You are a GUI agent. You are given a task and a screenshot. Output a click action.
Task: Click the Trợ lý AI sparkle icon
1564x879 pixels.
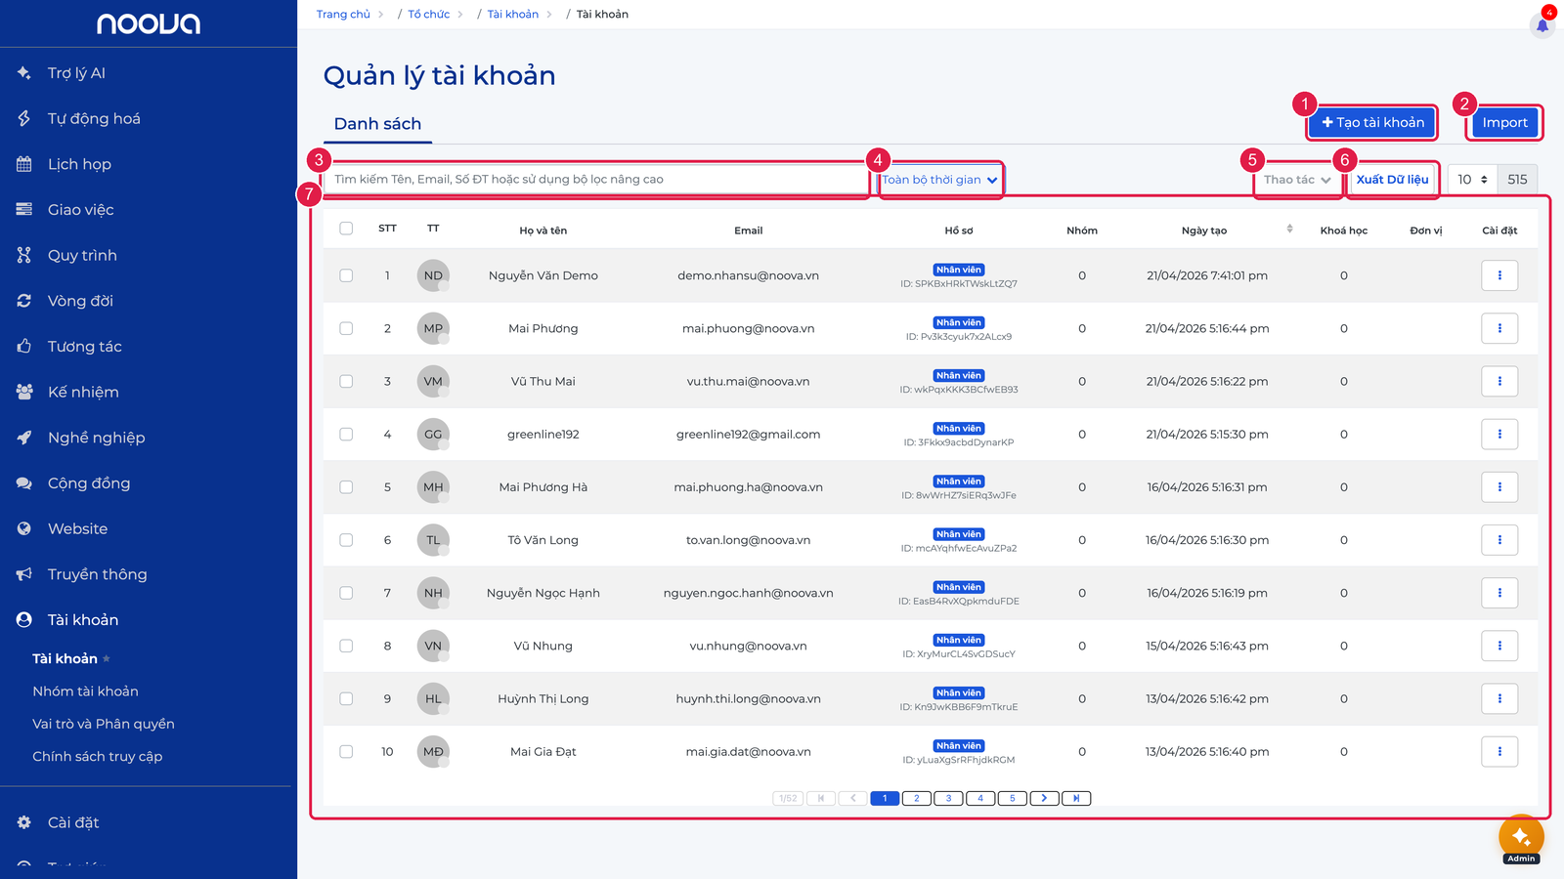24,72
